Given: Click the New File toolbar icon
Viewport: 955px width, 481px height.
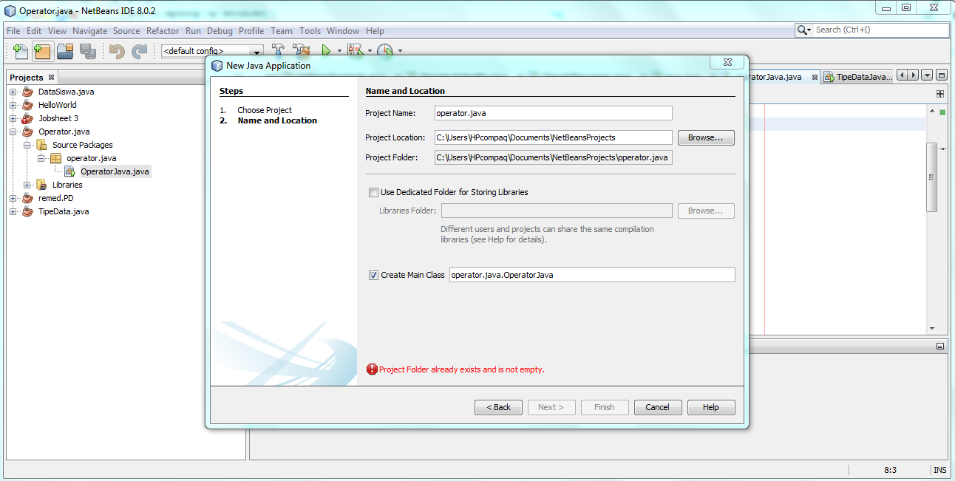Looking at the screenshot, I should pyautogui.click(x=21, y=51).
